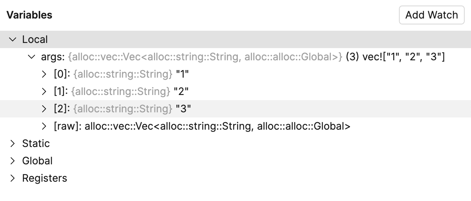Expand the [2] element chevron
The width and height of the screenshot is (471, 201).
[x=44, y=109]
